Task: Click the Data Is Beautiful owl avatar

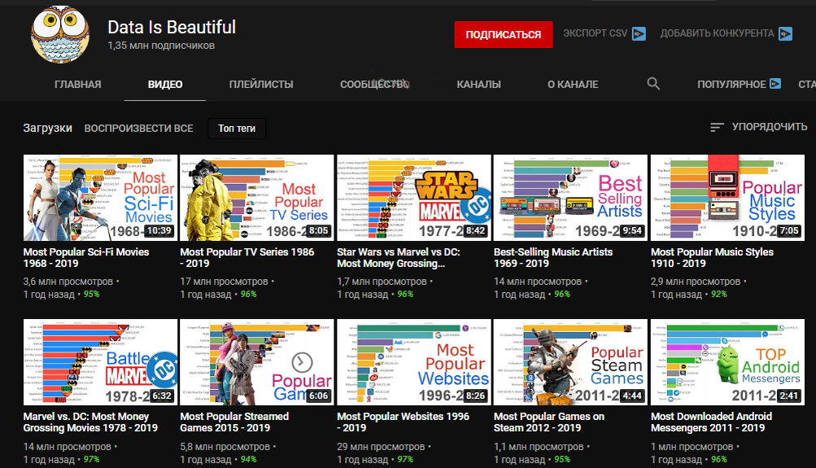Action: [60, 34]
